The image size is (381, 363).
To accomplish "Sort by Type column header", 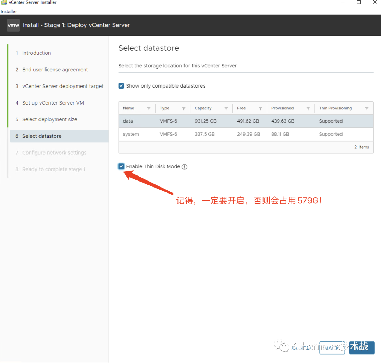I will pyautogui.click(x=164, y=108).
